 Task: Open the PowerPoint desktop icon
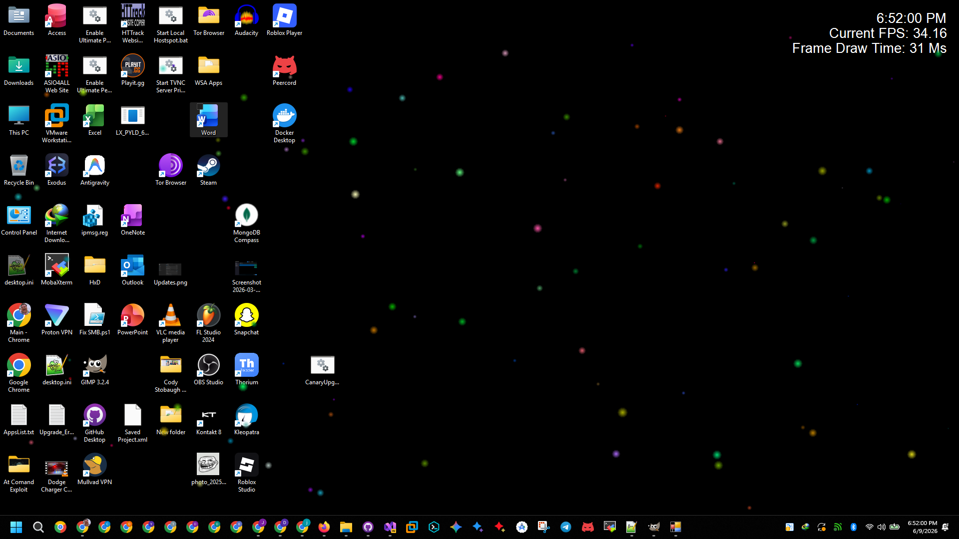(132, 319)
